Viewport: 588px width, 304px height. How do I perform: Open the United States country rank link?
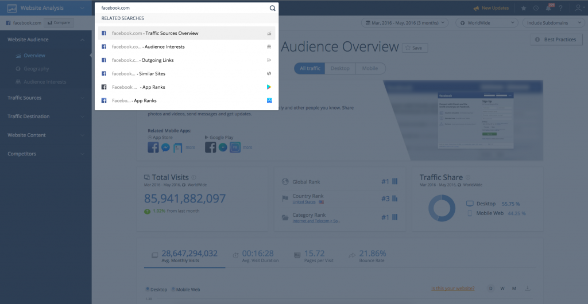(304, 202)
